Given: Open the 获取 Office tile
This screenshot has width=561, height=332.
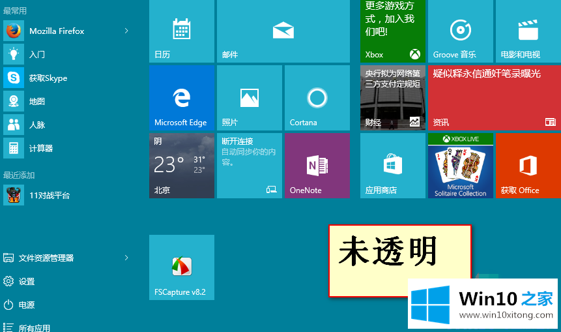Looking at the screenshot, I should (x=528, y=166).
